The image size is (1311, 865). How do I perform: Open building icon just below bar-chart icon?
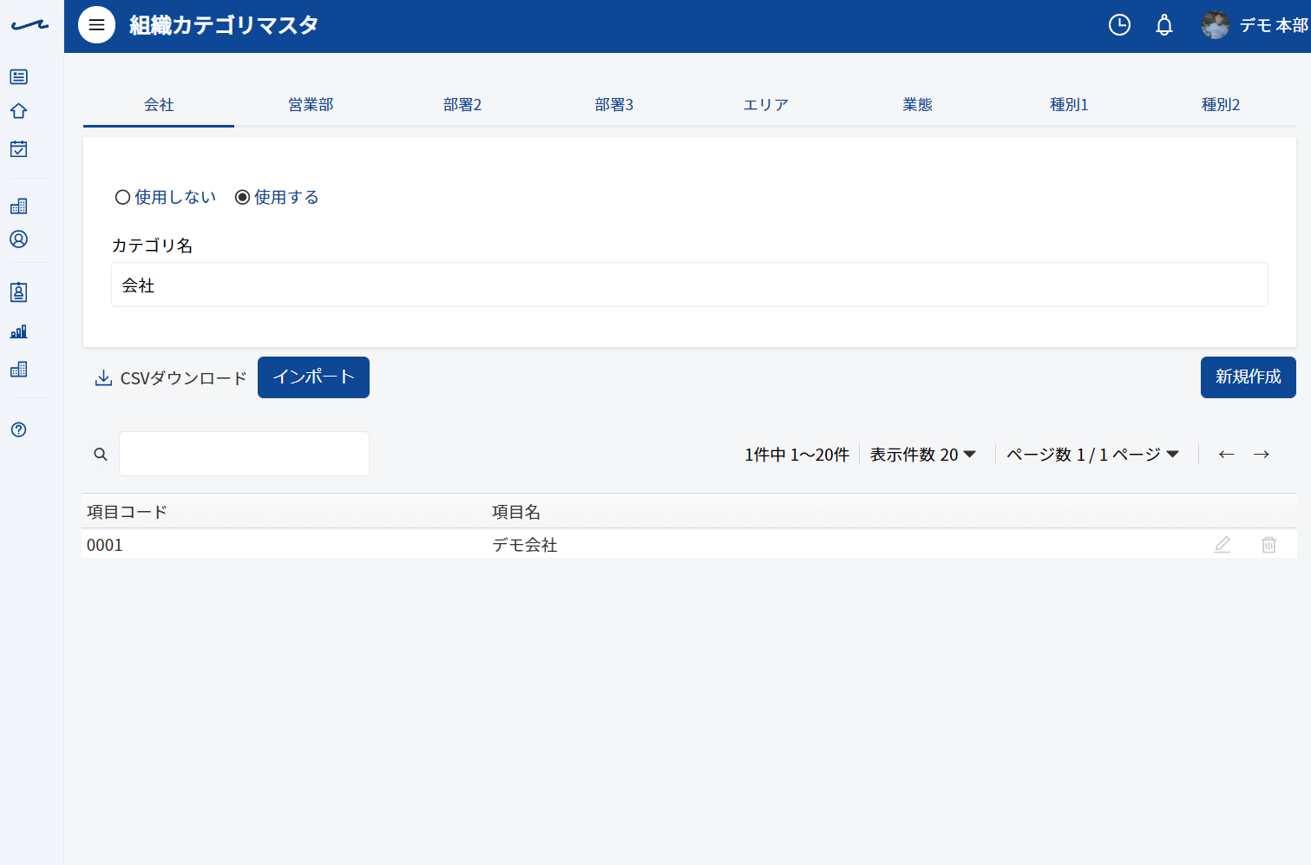click(x=18, y=369)
